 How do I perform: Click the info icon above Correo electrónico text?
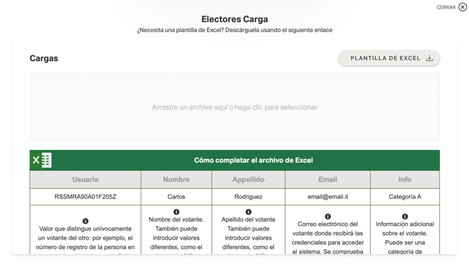(x=328, y=216)
